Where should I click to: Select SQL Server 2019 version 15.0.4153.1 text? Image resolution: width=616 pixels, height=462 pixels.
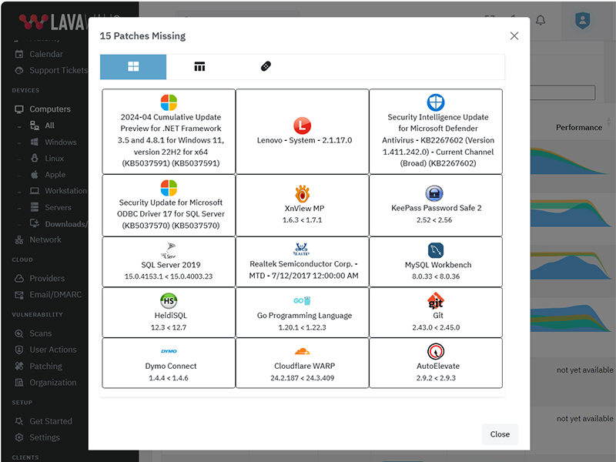point(169,276)
